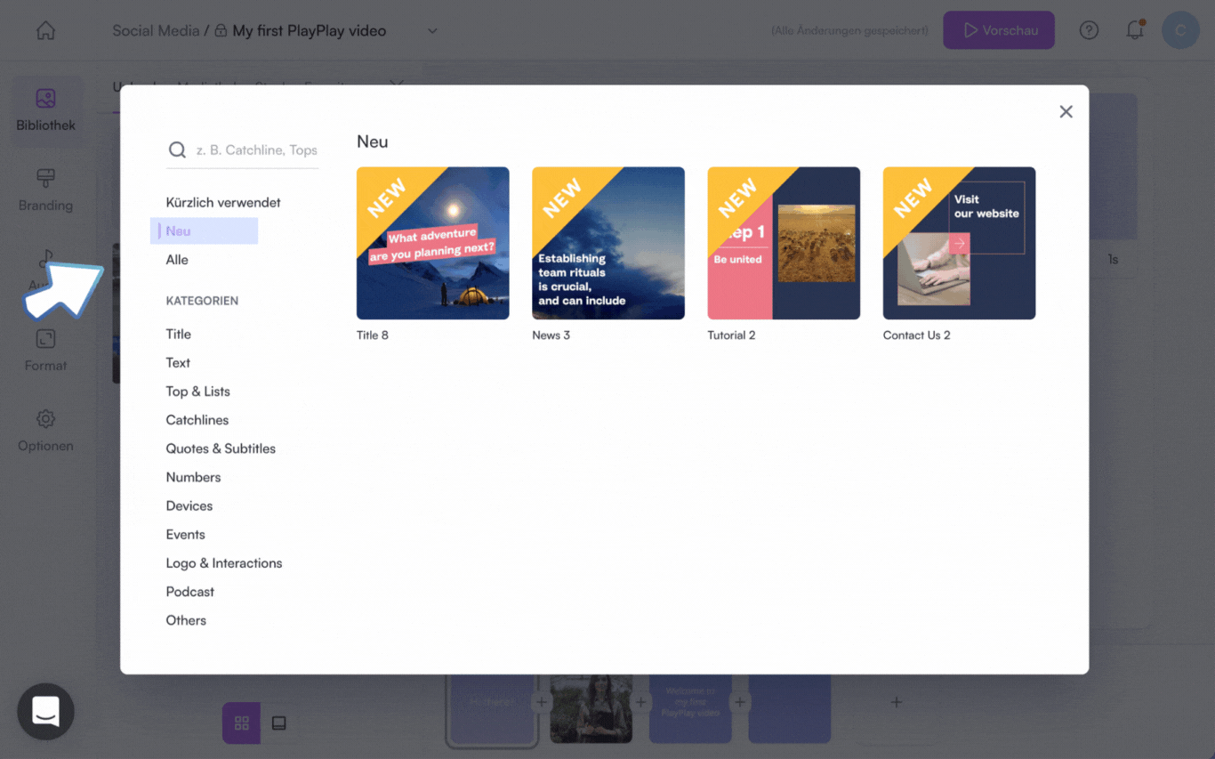Open the user avatar menu
Screen dimensions: 1215x759
tap(1180, 31)
